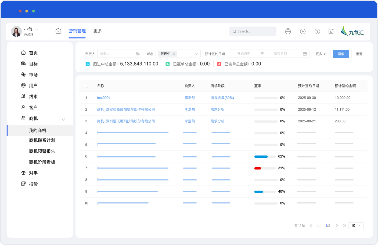378x245 pixels.
Task: Remove the 跟进中 status filter tag
Action: (174, 54)
